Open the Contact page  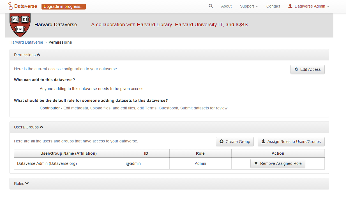tap(273, 6)
